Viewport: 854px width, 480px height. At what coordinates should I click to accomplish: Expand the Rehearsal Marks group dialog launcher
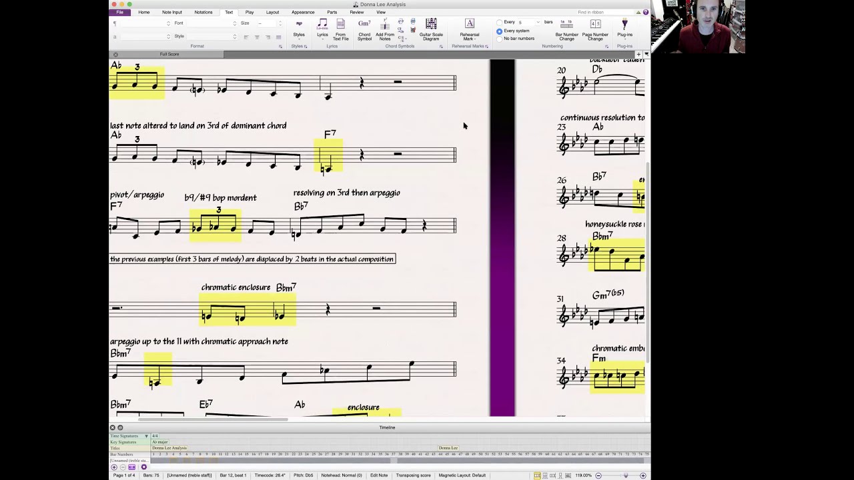tap(487, 47)
